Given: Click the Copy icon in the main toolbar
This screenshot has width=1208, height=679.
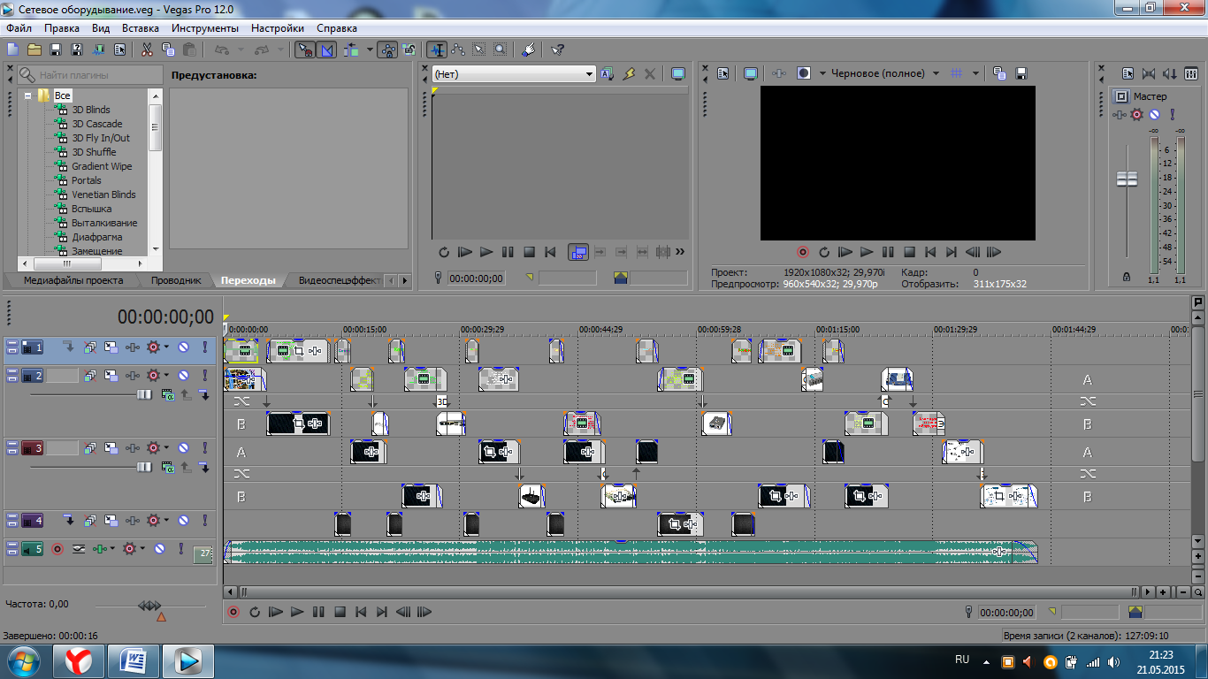Looking at the screenshot, I should coord(168,50).
